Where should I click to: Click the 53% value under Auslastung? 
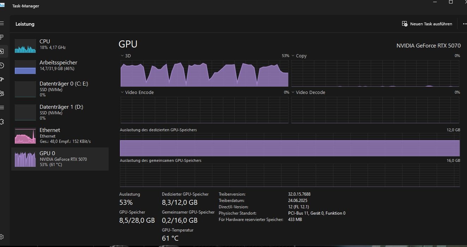[x=126, y=202]
